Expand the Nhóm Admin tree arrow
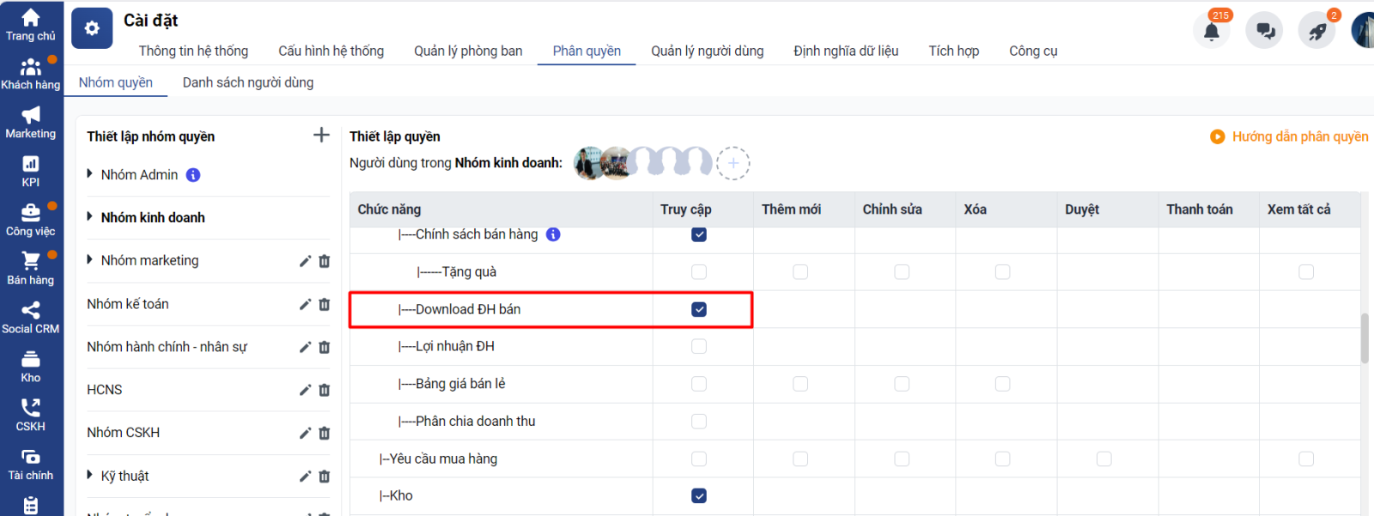This screenshot has width=1374, height=516. 90,174
